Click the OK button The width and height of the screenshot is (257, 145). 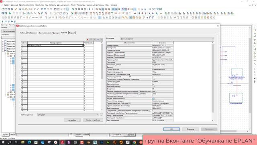tap(171, 129)
